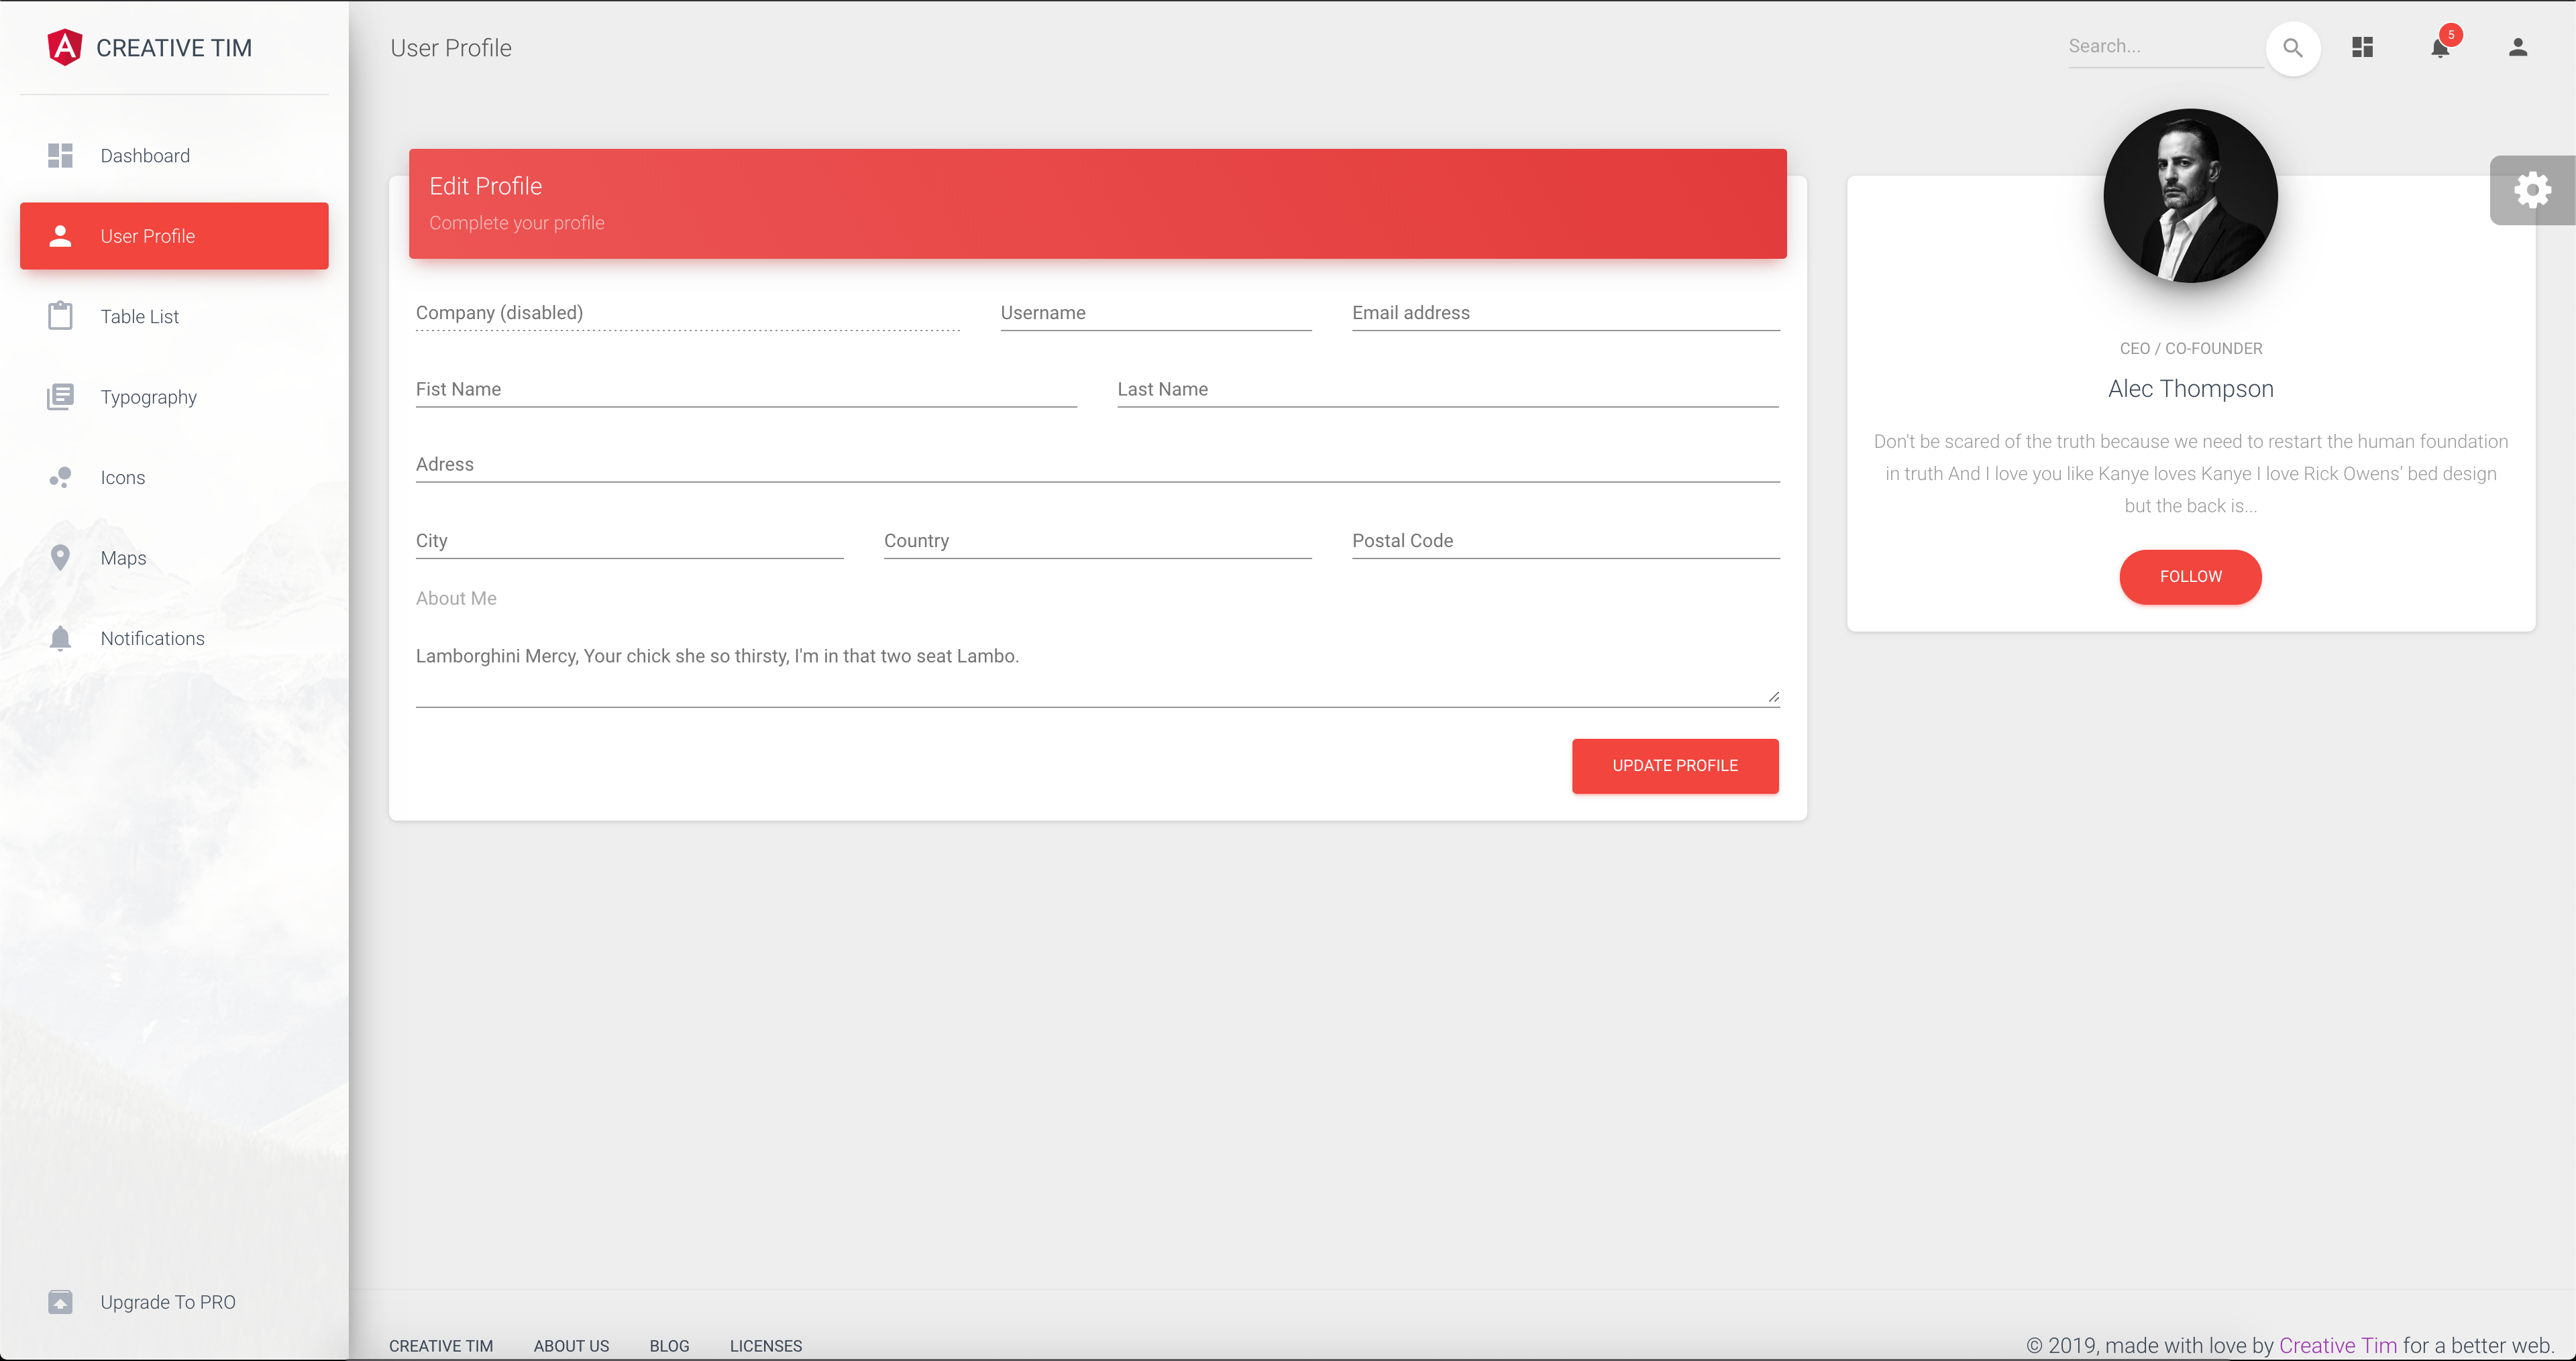This screenshot has height=1361, width=2576.
Task: Click Alec Thompson's profile avatar photo
Action: 2190,196
